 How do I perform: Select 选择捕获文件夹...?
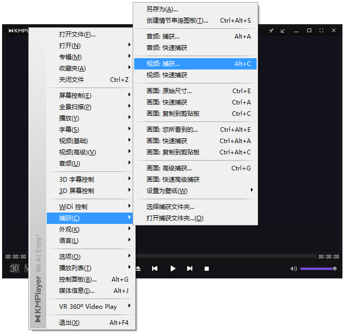click(195, 207)
